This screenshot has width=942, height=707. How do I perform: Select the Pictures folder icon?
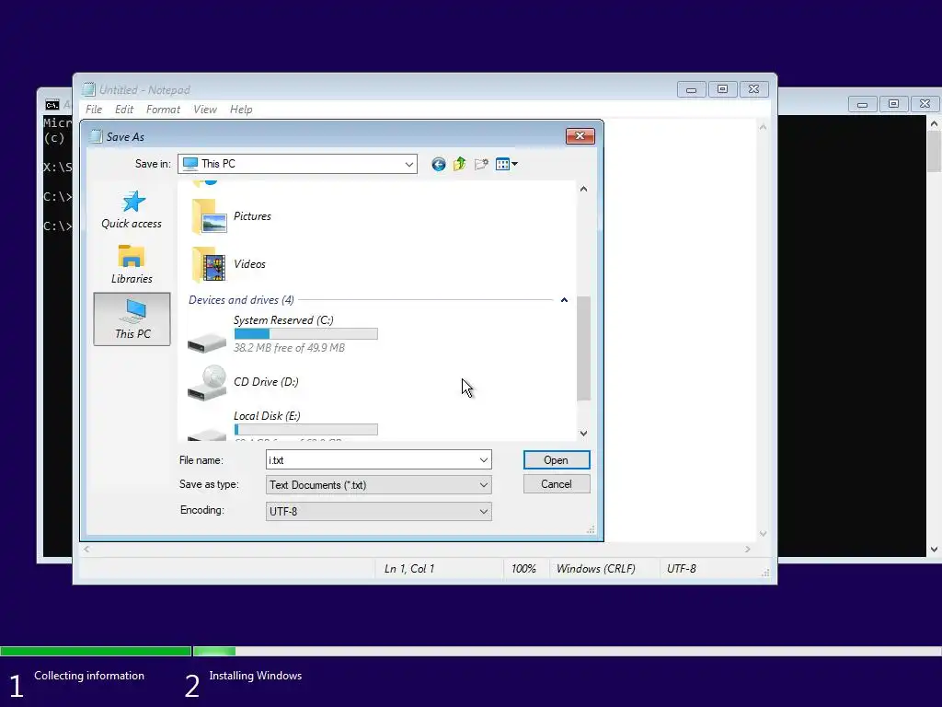pos(209,216)
